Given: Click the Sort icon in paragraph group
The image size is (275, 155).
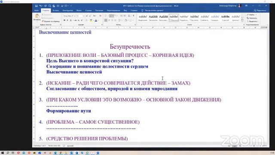Looking at the screenshot, I should pos(129,16).
